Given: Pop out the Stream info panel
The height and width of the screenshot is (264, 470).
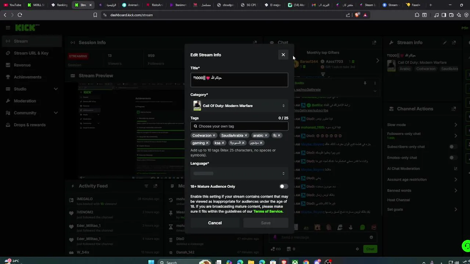Looking at the screenshot, I should (x=454, y=43).
